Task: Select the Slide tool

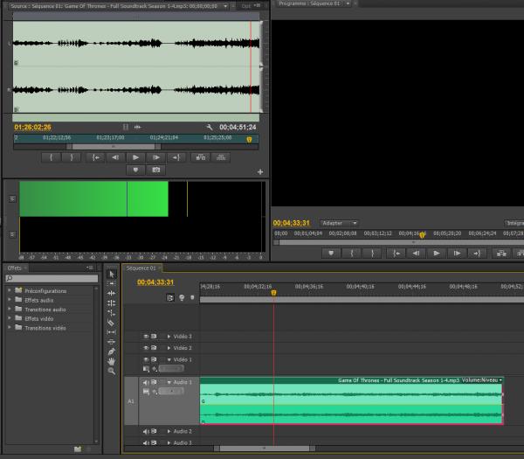Action: coord(112,342)
